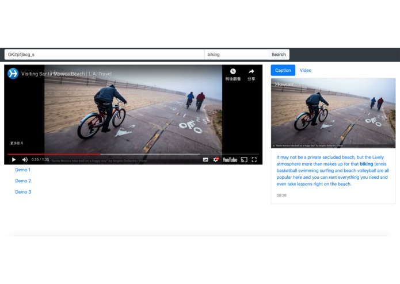Click the Howcast channel logo
Image resolution: width=400 pixels, height=284 pixels.
click(13, 74)
